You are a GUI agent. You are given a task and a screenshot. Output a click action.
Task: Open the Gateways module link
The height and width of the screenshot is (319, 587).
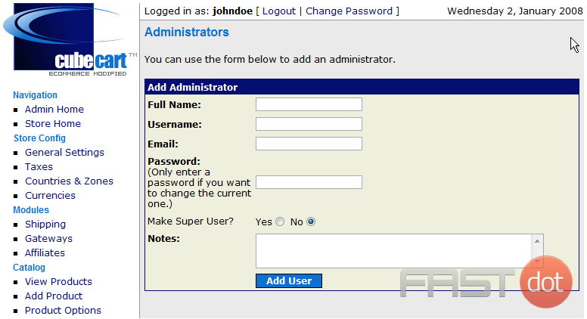point(48,239)
